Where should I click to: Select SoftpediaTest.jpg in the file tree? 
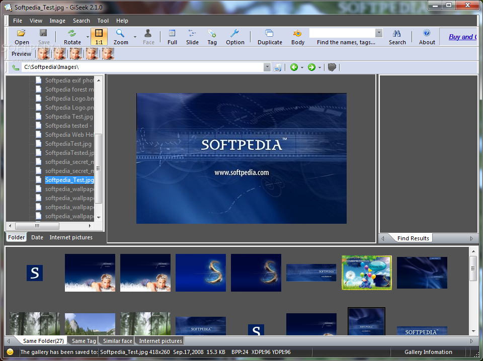[x=68, y=144]
